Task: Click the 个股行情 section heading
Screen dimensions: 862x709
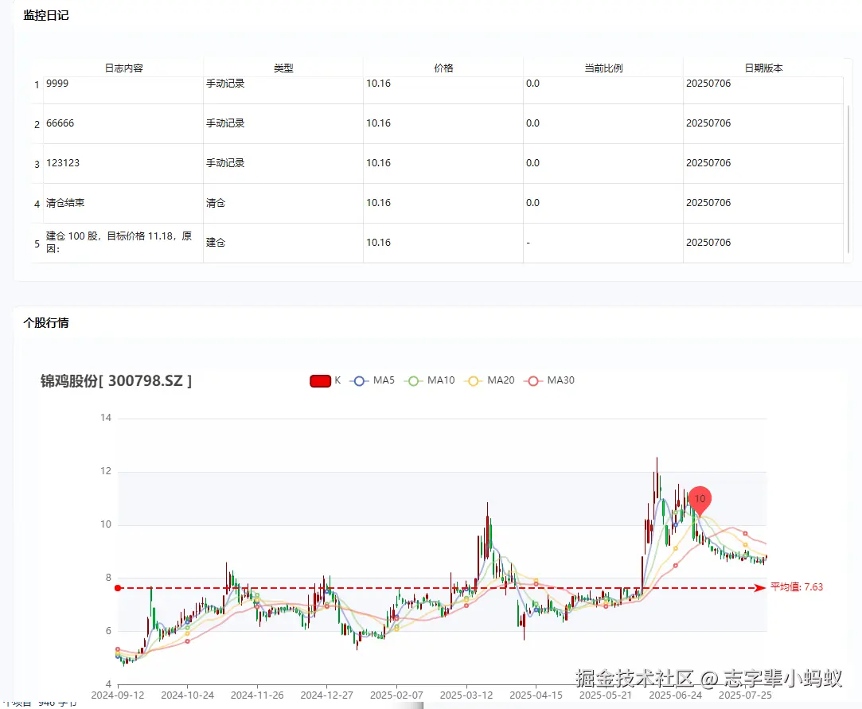Action: coord(45,322)
